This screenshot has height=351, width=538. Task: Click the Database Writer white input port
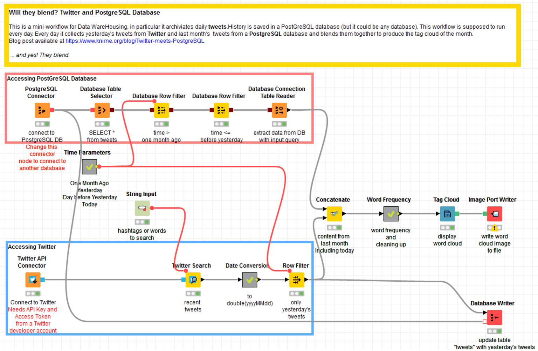tap(485, 322)
